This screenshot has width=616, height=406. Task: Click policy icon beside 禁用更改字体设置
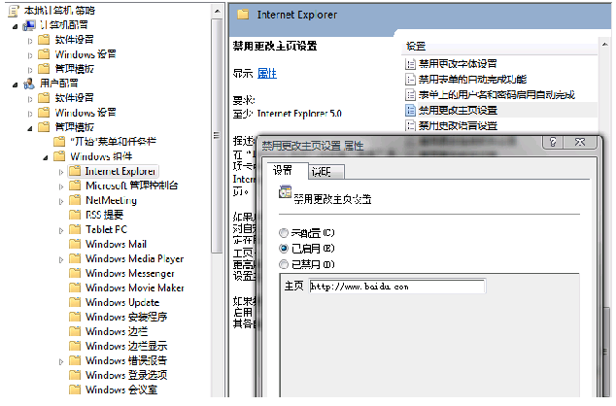tap(410, 63)
